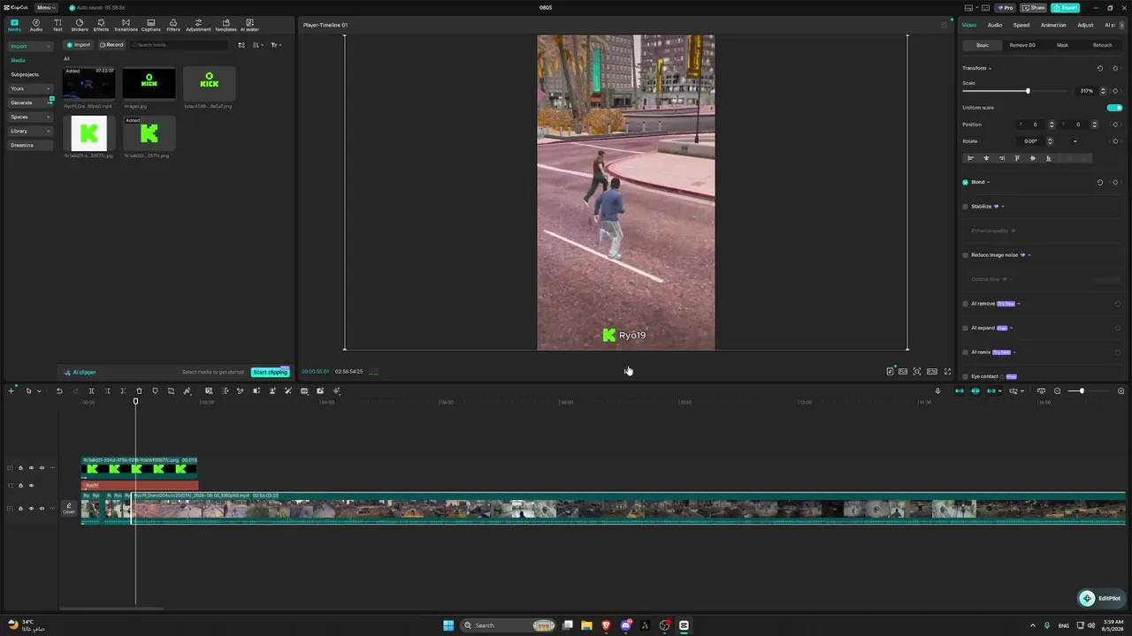Open the Effects panel icon
The height and width of the screenshot is (636, 1132).
pyautogui.click(x=102, y=25)
